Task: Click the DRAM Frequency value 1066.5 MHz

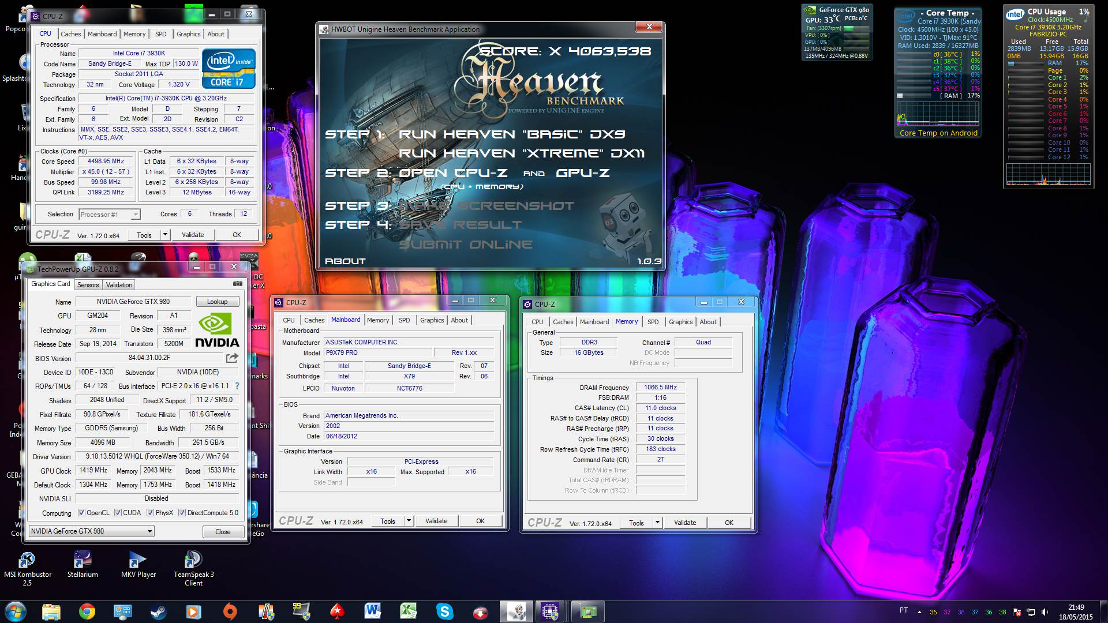Action: pos(660,388)
